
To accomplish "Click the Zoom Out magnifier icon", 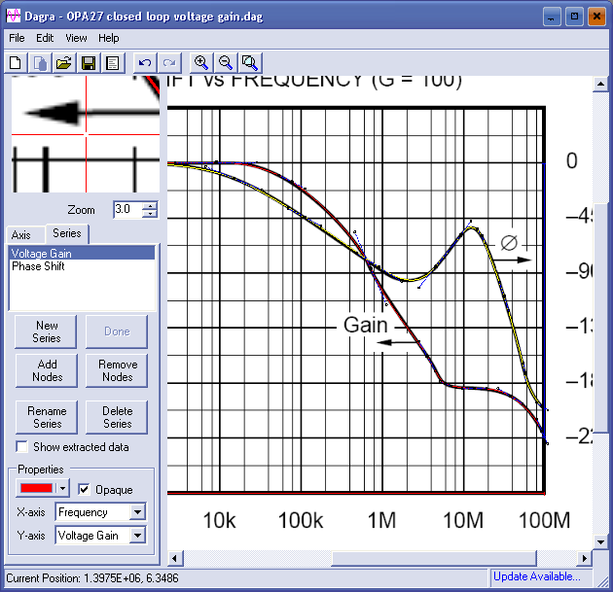I will point(226,62).
